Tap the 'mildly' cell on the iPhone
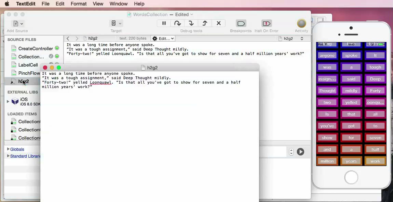This screenshot has height=202, width=393. point(351,91)
